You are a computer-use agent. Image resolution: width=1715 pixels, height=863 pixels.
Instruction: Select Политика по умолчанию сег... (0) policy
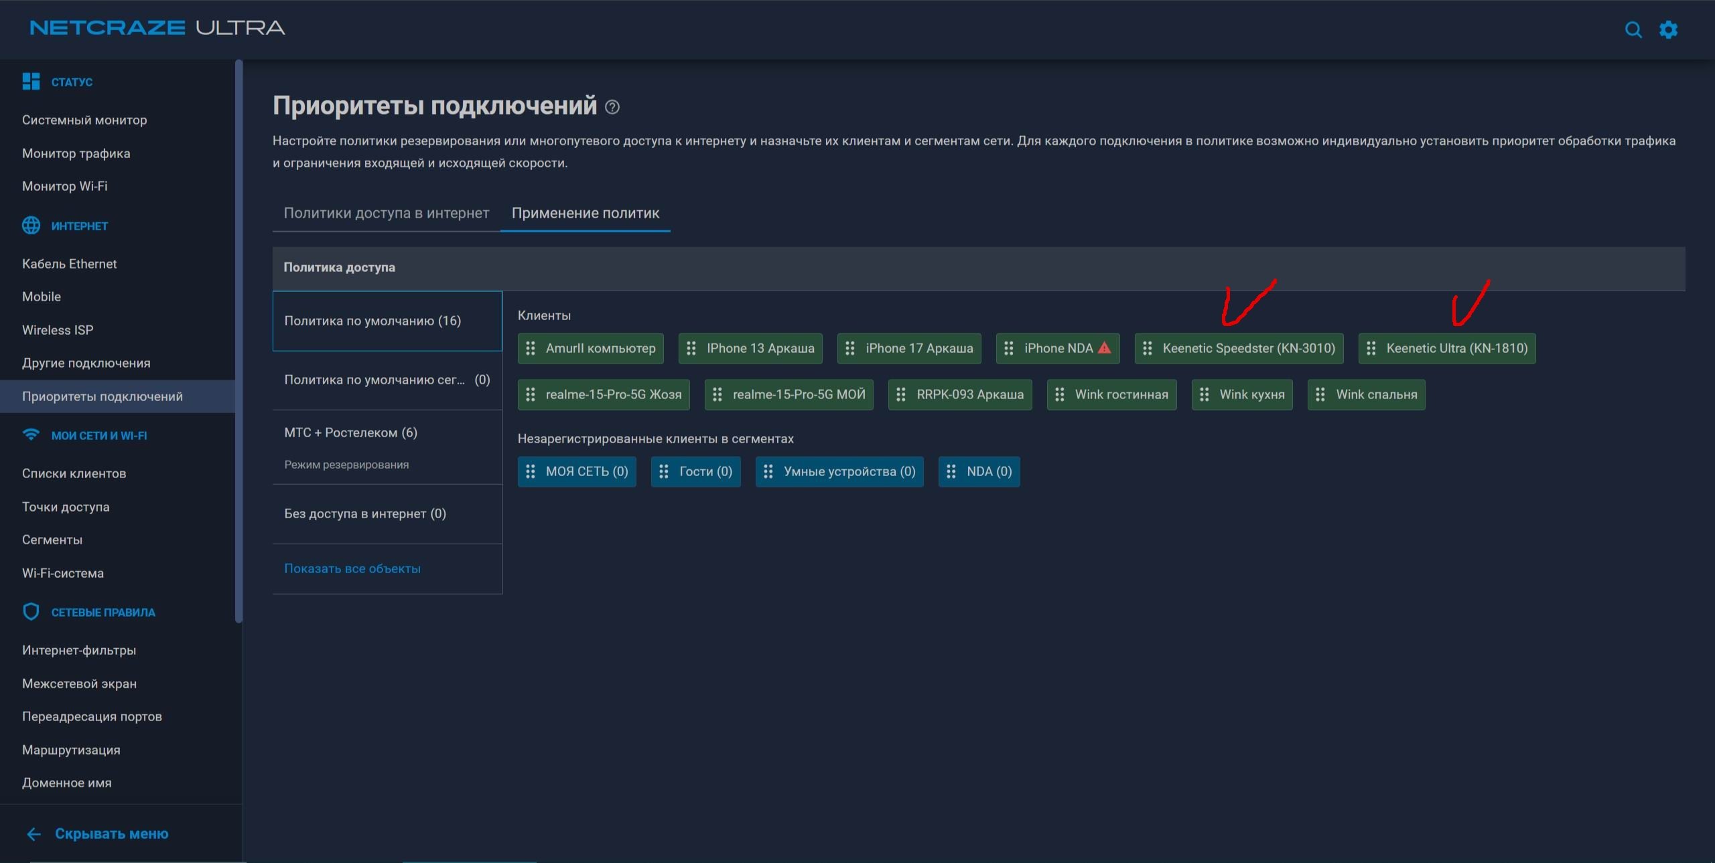387,380
